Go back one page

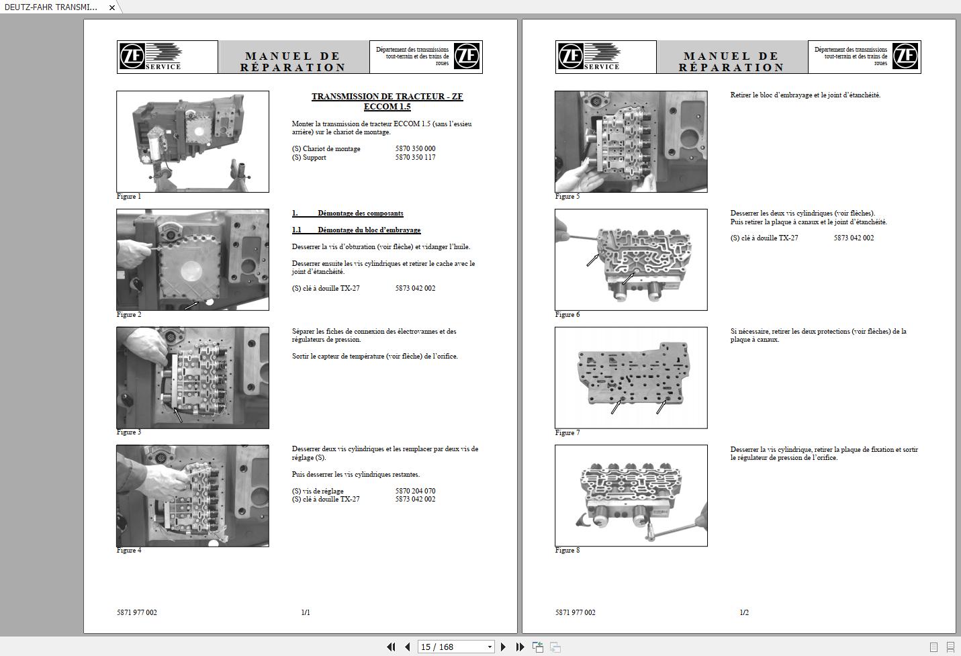[408, 647]
